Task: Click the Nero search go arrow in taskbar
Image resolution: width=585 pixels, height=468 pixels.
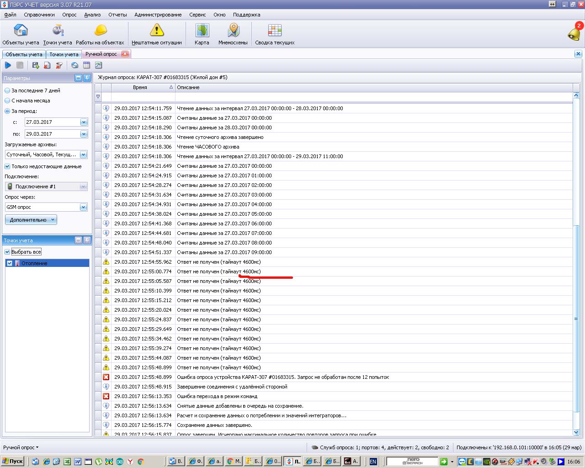Action: [443, 462]
